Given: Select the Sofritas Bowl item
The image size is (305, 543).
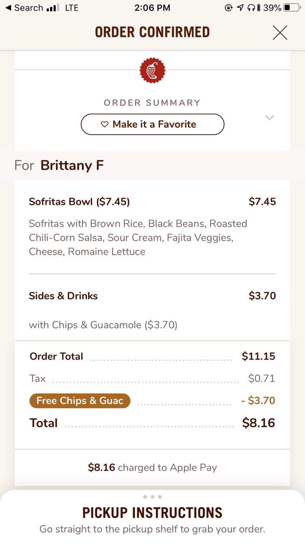Looking at the screenshot, I should (x=79, y=202).
